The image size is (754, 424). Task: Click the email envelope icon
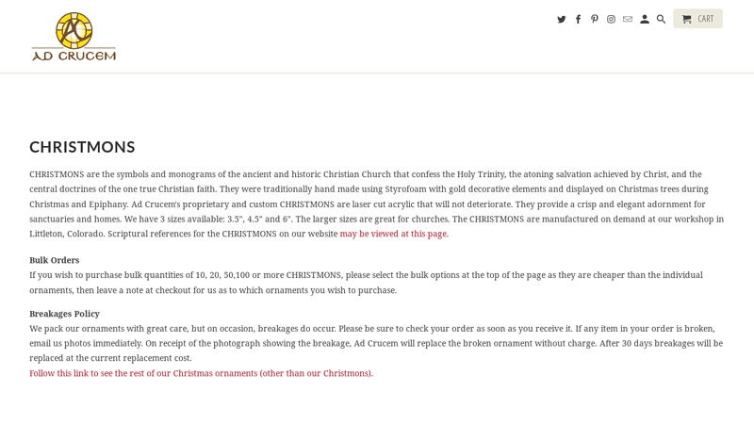(628, 19)
